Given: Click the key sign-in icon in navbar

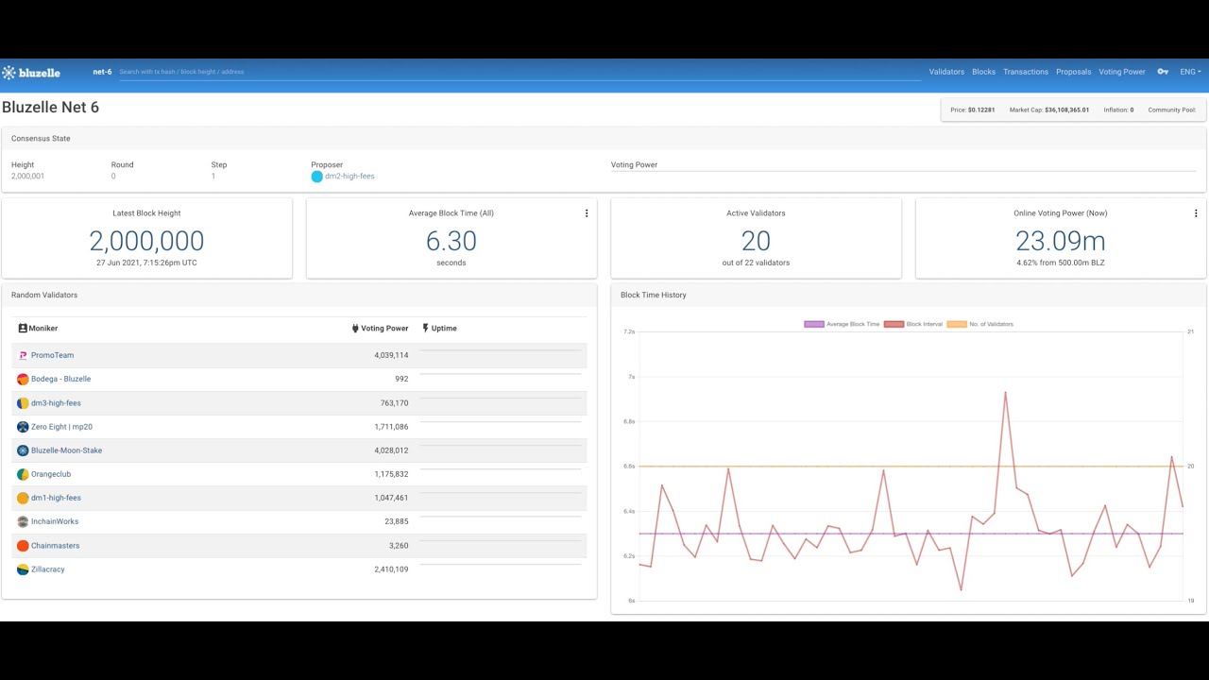Looking at the screenshot, I should (1163, 72).
